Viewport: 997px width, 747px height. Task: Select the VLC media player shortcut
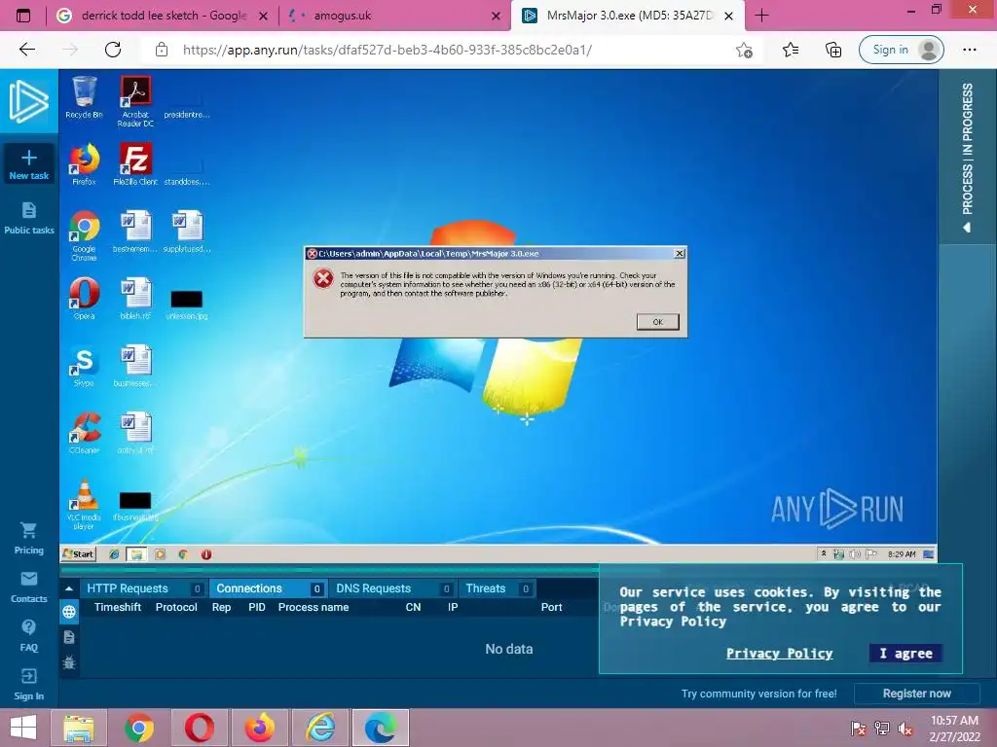click(84, 505)
